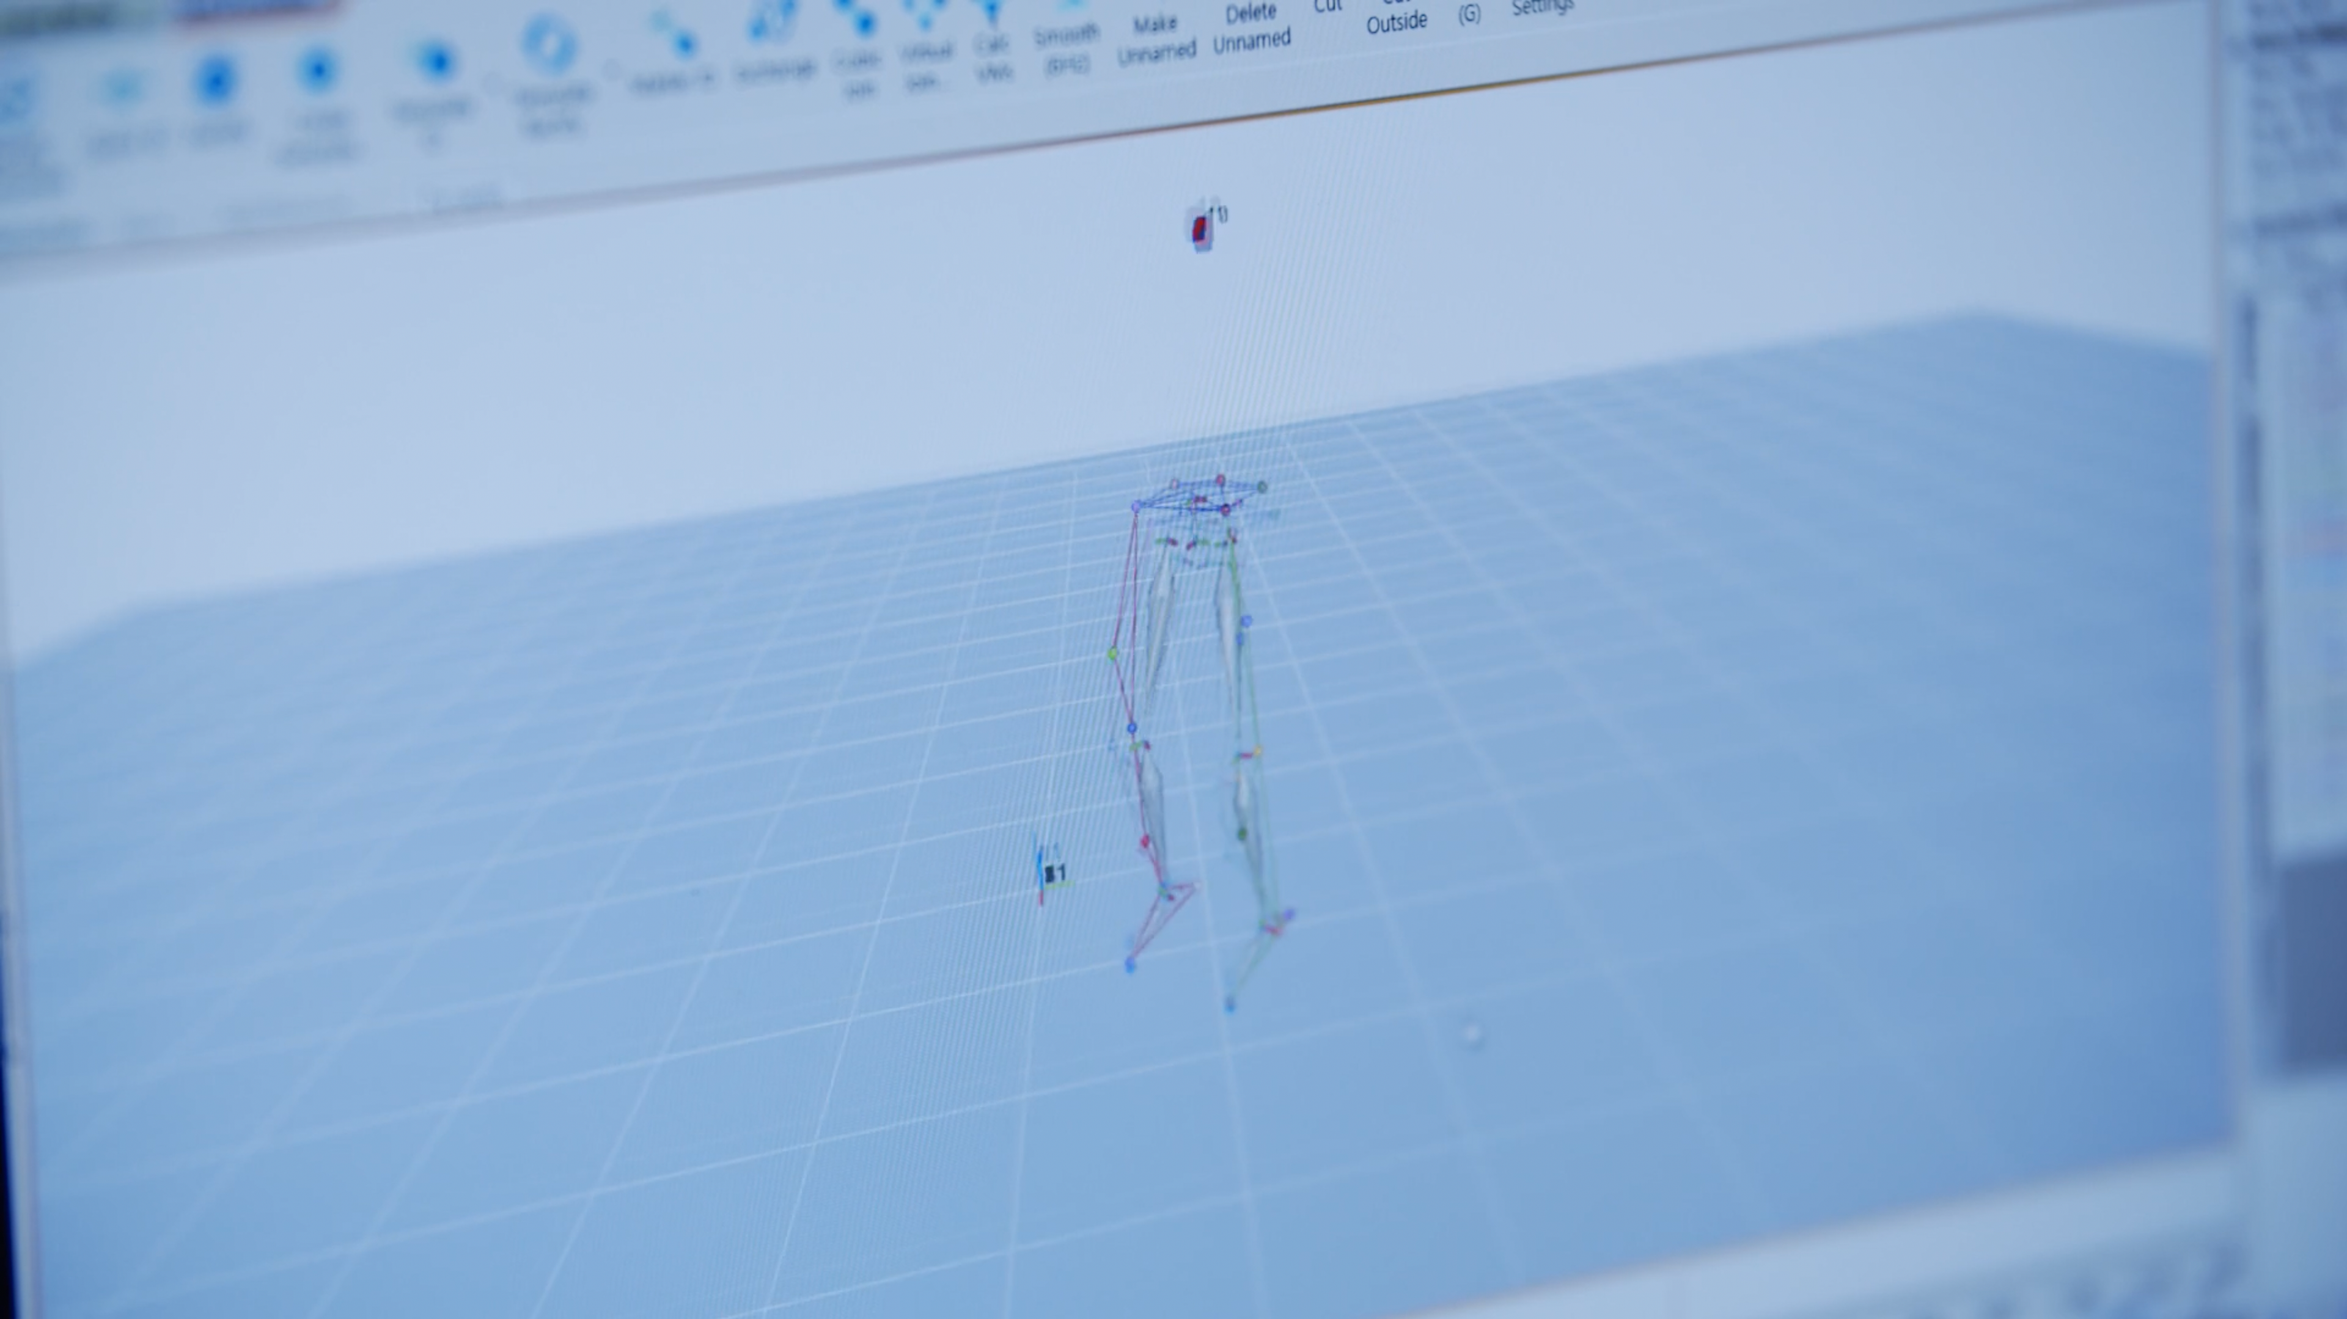Select the green knee marker on red leg
This screenshot has height=1319, width=2347.
click(1112, 654)
